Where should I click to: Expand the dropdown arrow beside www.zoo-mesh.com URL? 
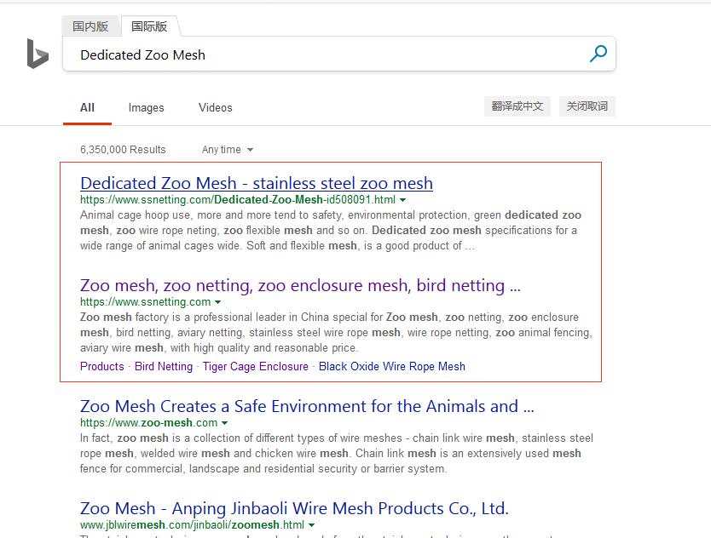[224, 423]
